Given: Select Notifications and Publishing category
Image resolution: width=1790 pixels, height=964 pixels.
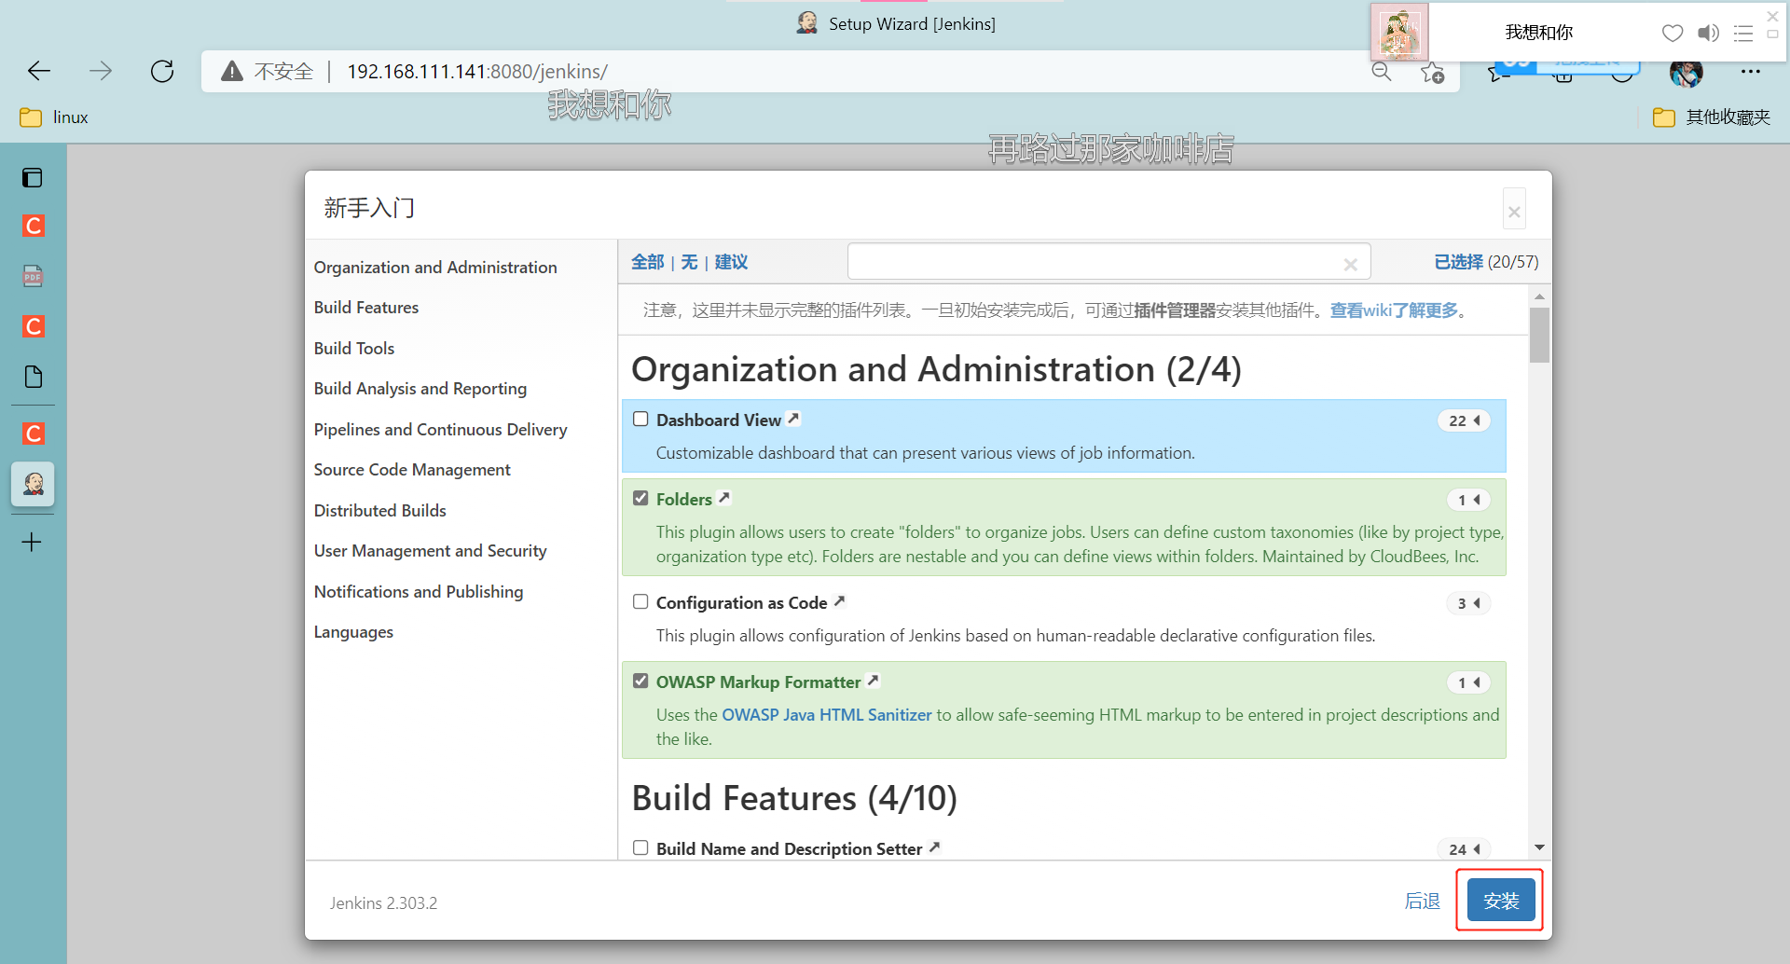Looking at the screenshot, I should coord(419,592).
